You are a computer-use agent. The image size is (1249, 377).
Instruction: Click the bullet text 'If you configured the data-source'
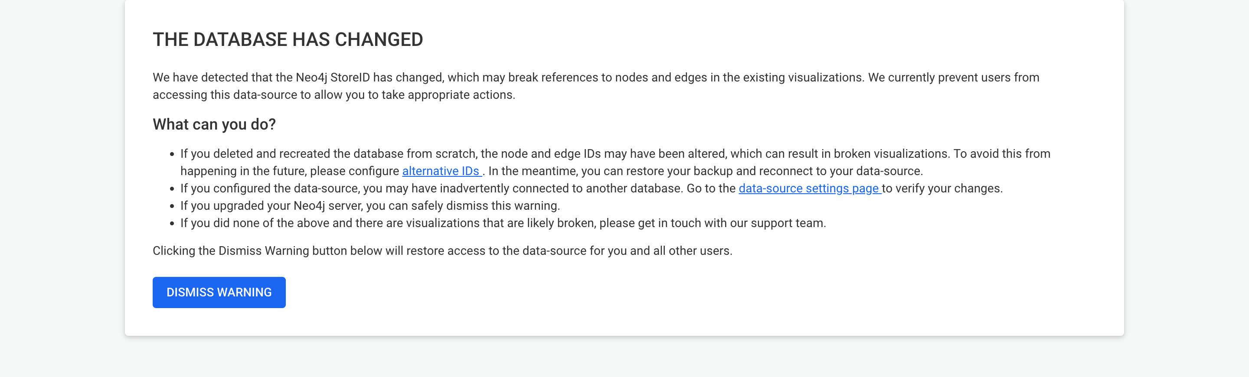click(x=592, y=188)
